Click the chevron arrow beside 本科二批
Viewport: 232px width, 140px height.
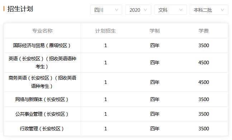222,10
